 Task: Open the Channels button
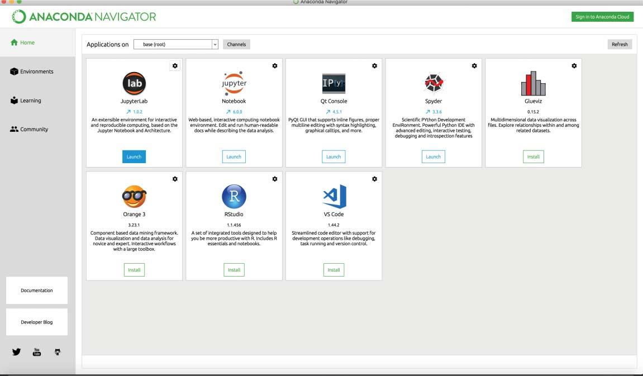237,44
